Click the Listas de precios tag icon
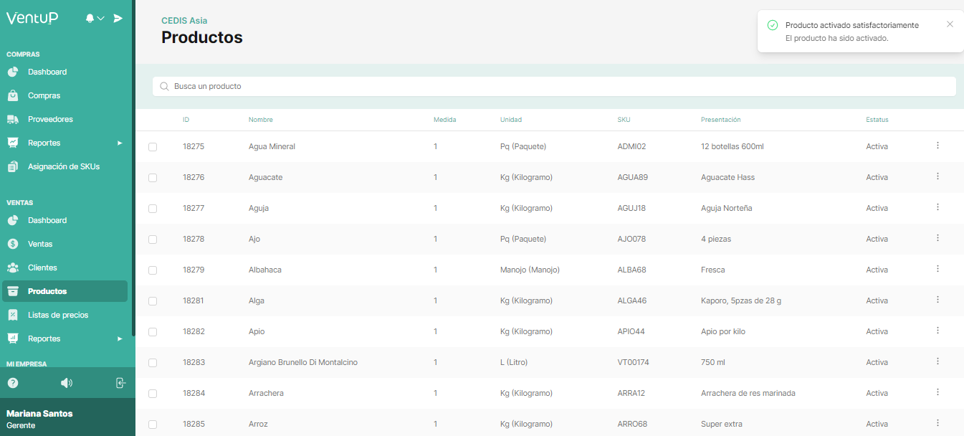The image size is (964, 436). pos(13,315)
